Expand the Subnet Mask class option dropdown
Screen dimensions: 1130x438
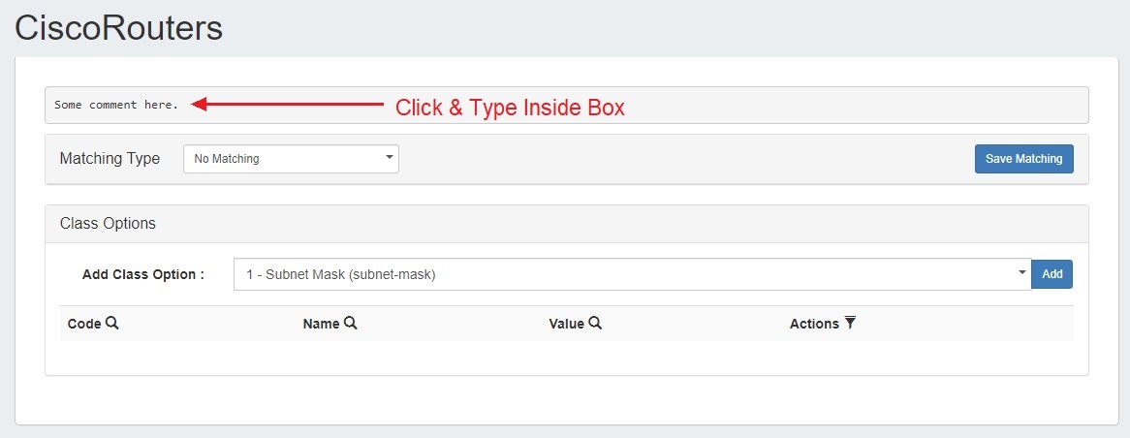631,274
